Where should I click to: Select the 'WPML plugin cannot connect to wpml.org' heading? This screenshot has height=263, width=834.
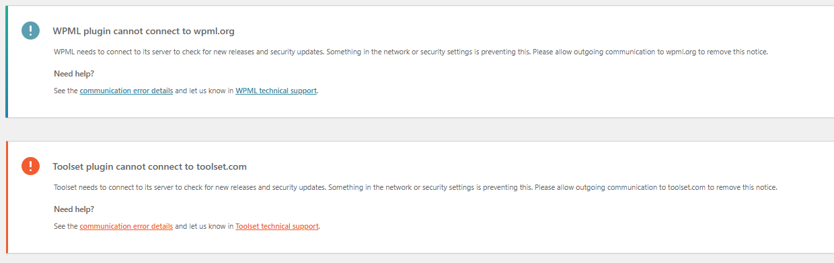click(143, 31)
